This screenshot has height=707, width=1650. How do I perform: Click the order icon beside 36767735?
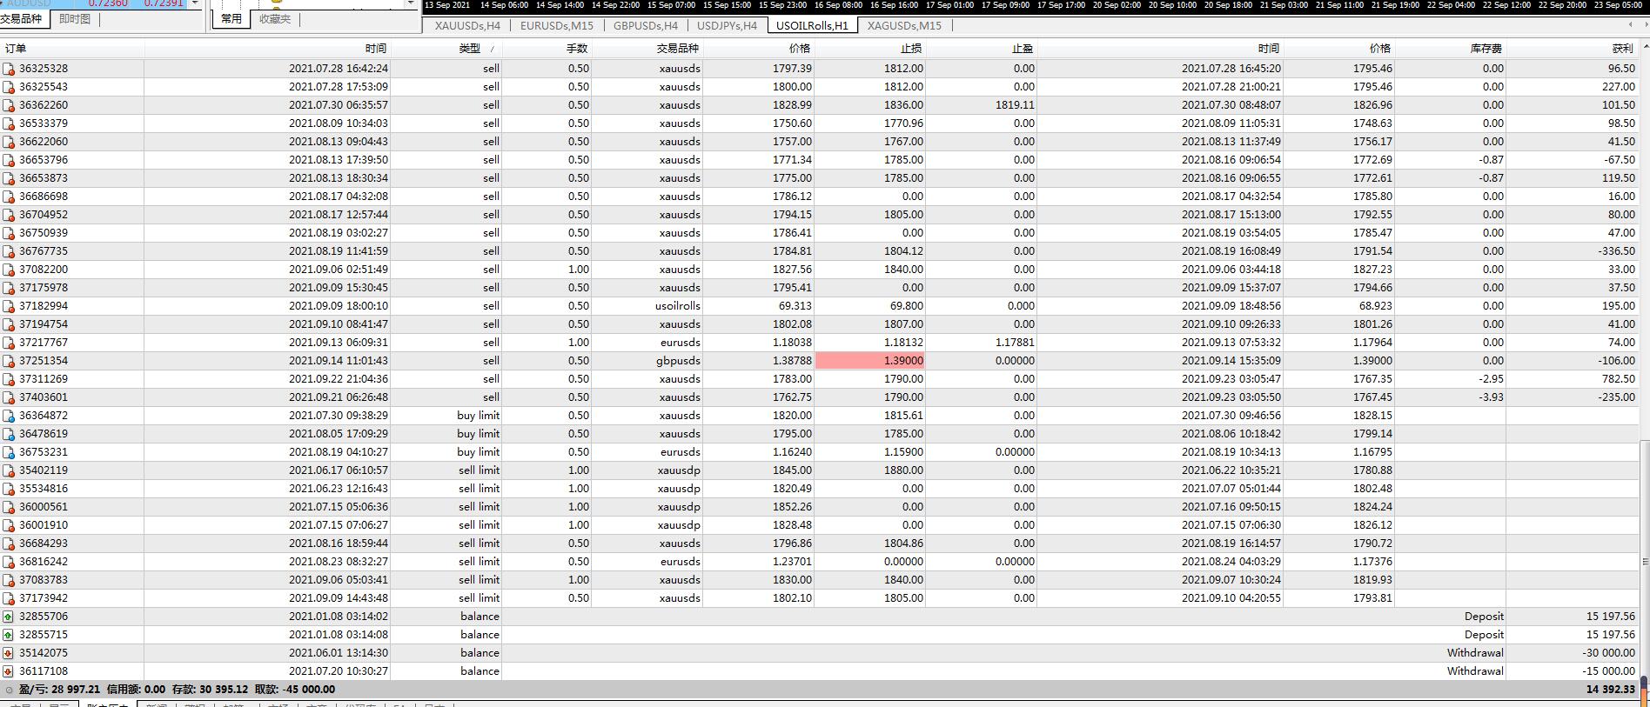[x=9, y=251]
